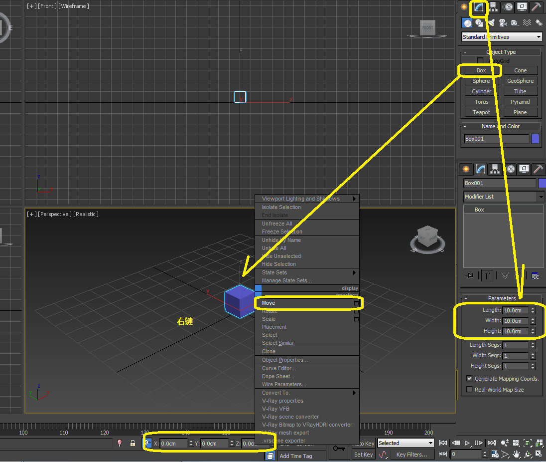Image resolution: width=546 pixels, height=462 pixels.
Task: Select the Cameras category icon
Action: coord(503,23)
